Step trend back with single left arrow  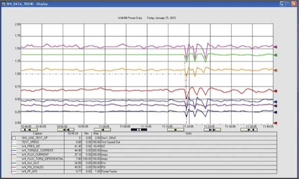(x=102, y=130)
